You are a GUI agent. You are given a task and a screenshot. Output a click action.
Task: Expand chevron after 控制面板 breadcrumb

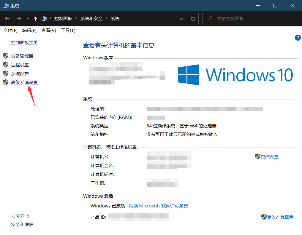pyautogui.click(x=76, y=18)
